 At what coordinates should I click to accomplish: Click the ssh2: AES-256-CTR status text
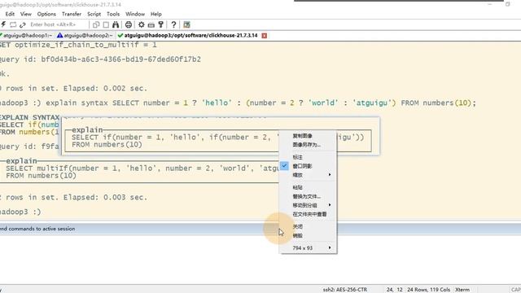[345, 290]
